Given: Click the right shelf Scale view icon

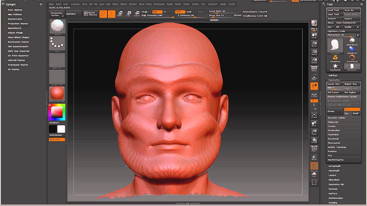Looking at the screenshot, I should pyautogui.click(x=314, y=132).
